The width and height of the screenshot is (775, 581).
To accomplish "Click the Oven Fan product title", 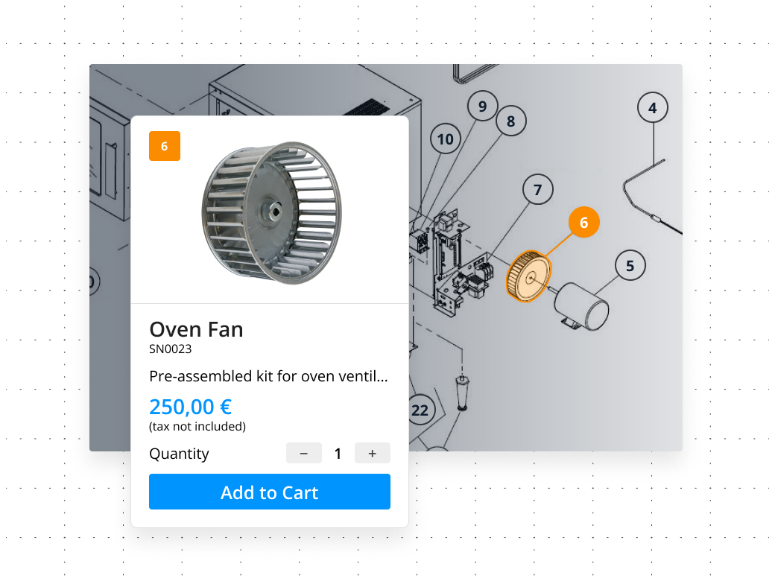I will (x=196, y=329).
